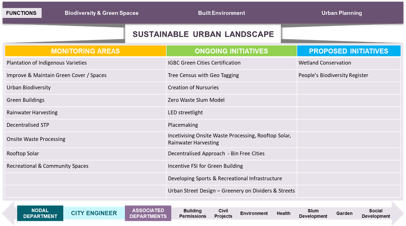Select Zero Waste Slum Model initiative
406x226 pixels.
pos(231,100)
